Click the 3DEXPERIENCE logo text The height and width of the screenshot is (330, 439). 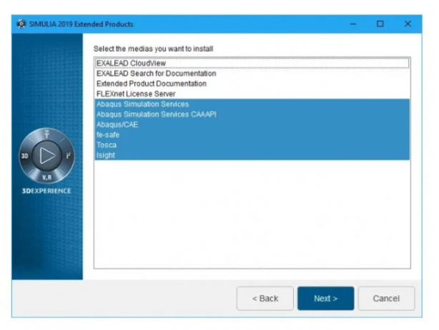[47, 191]
